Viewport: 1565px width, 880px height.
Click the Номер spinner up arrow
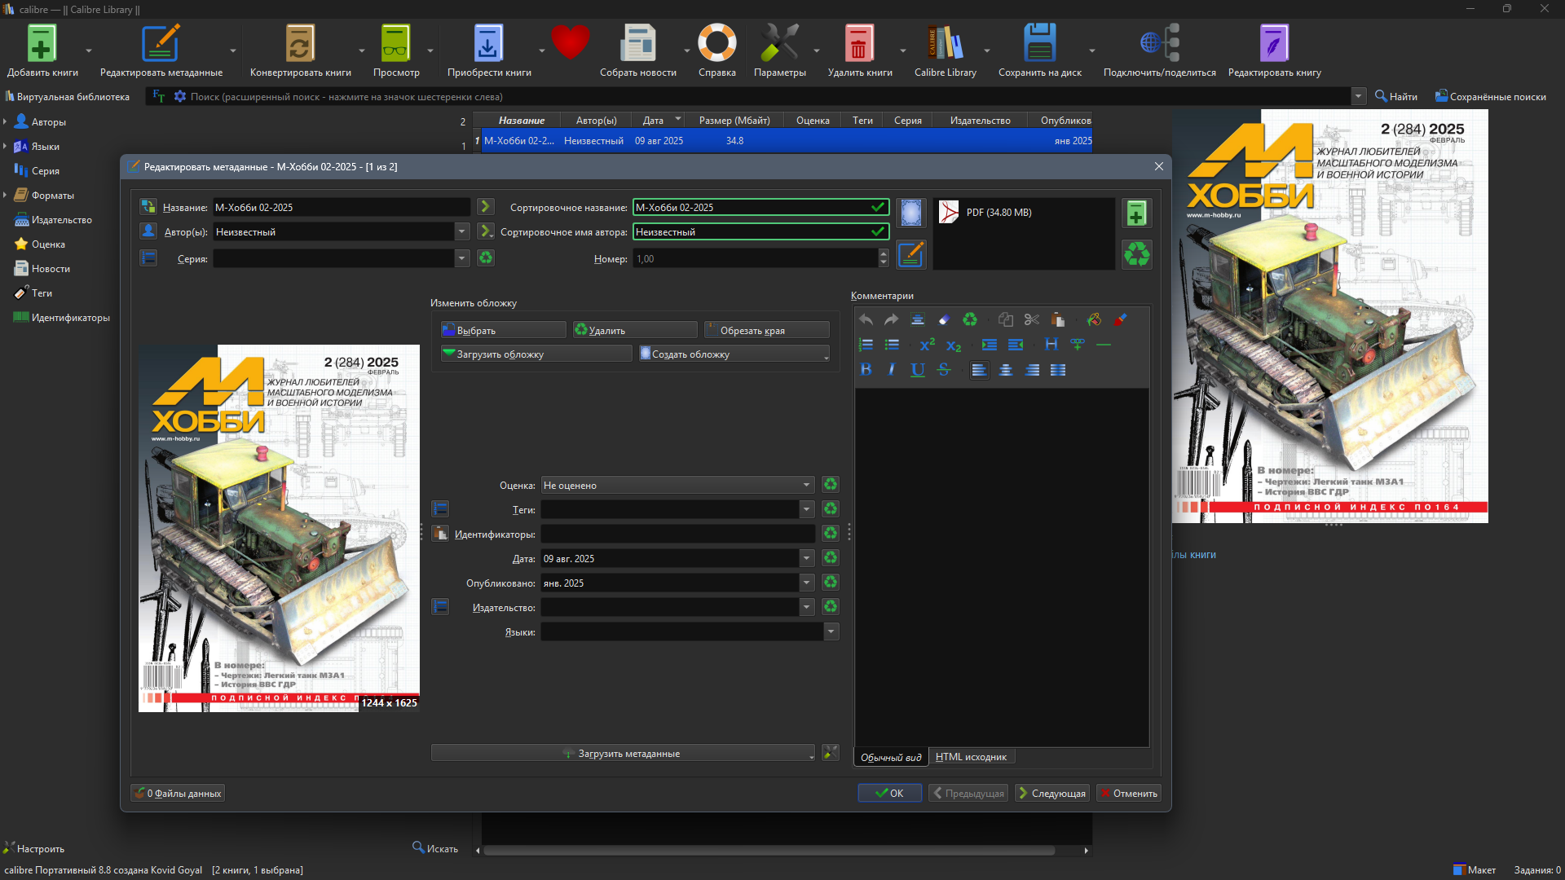(x=884, y=253)
